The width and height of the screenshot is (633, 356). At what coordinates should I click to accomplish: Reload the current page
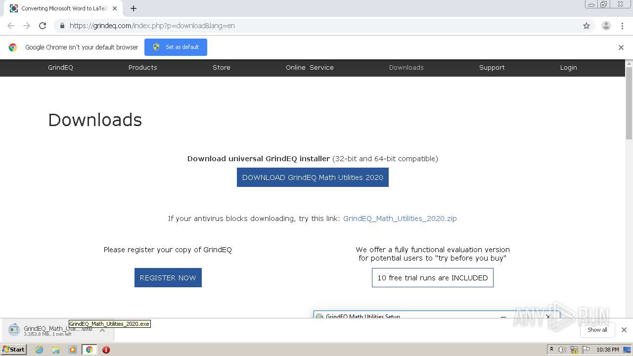pyautogui.click(x=43, y=26)
